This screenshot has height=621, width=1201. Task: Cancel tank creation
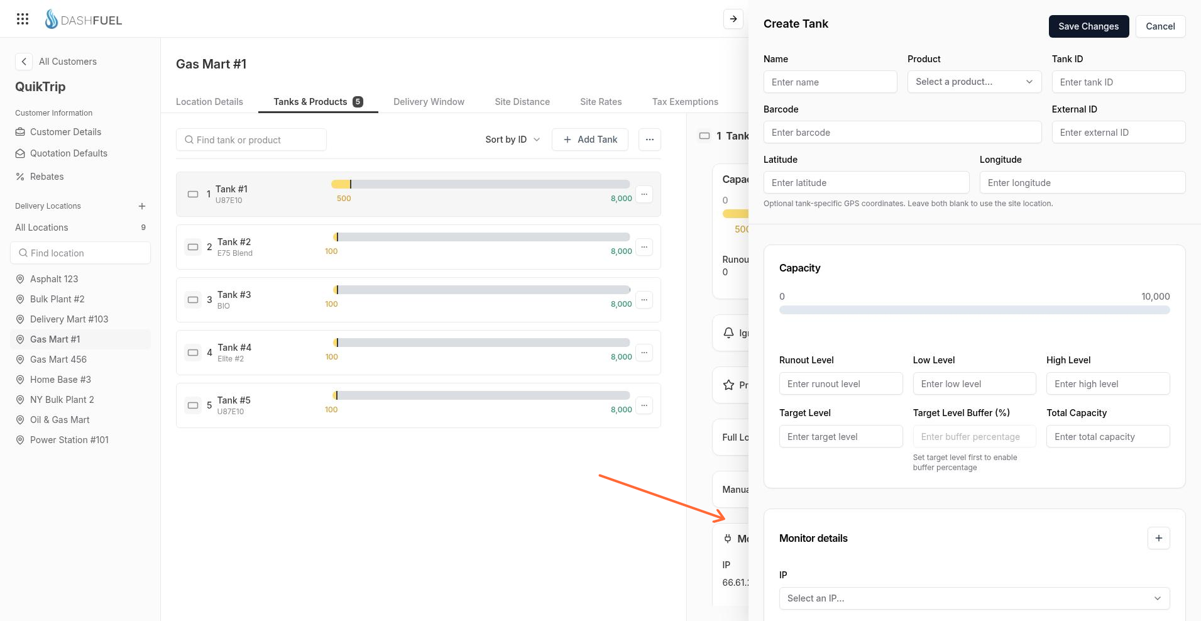pos(1160,26)
